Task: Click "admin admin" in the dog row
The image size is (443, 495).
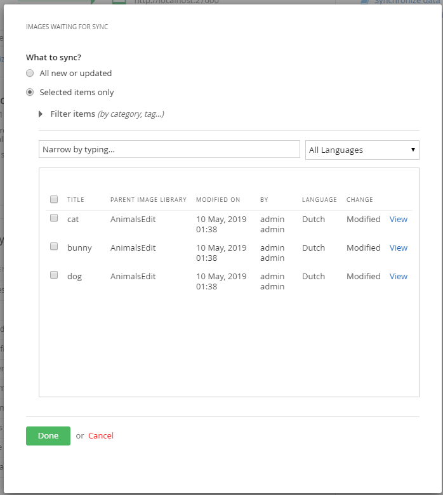Action: (272, 281)
